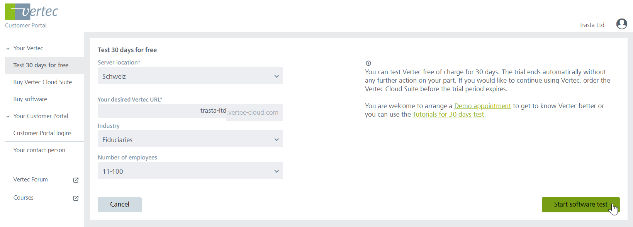Open the Server location dropdown

pos(190,76)
